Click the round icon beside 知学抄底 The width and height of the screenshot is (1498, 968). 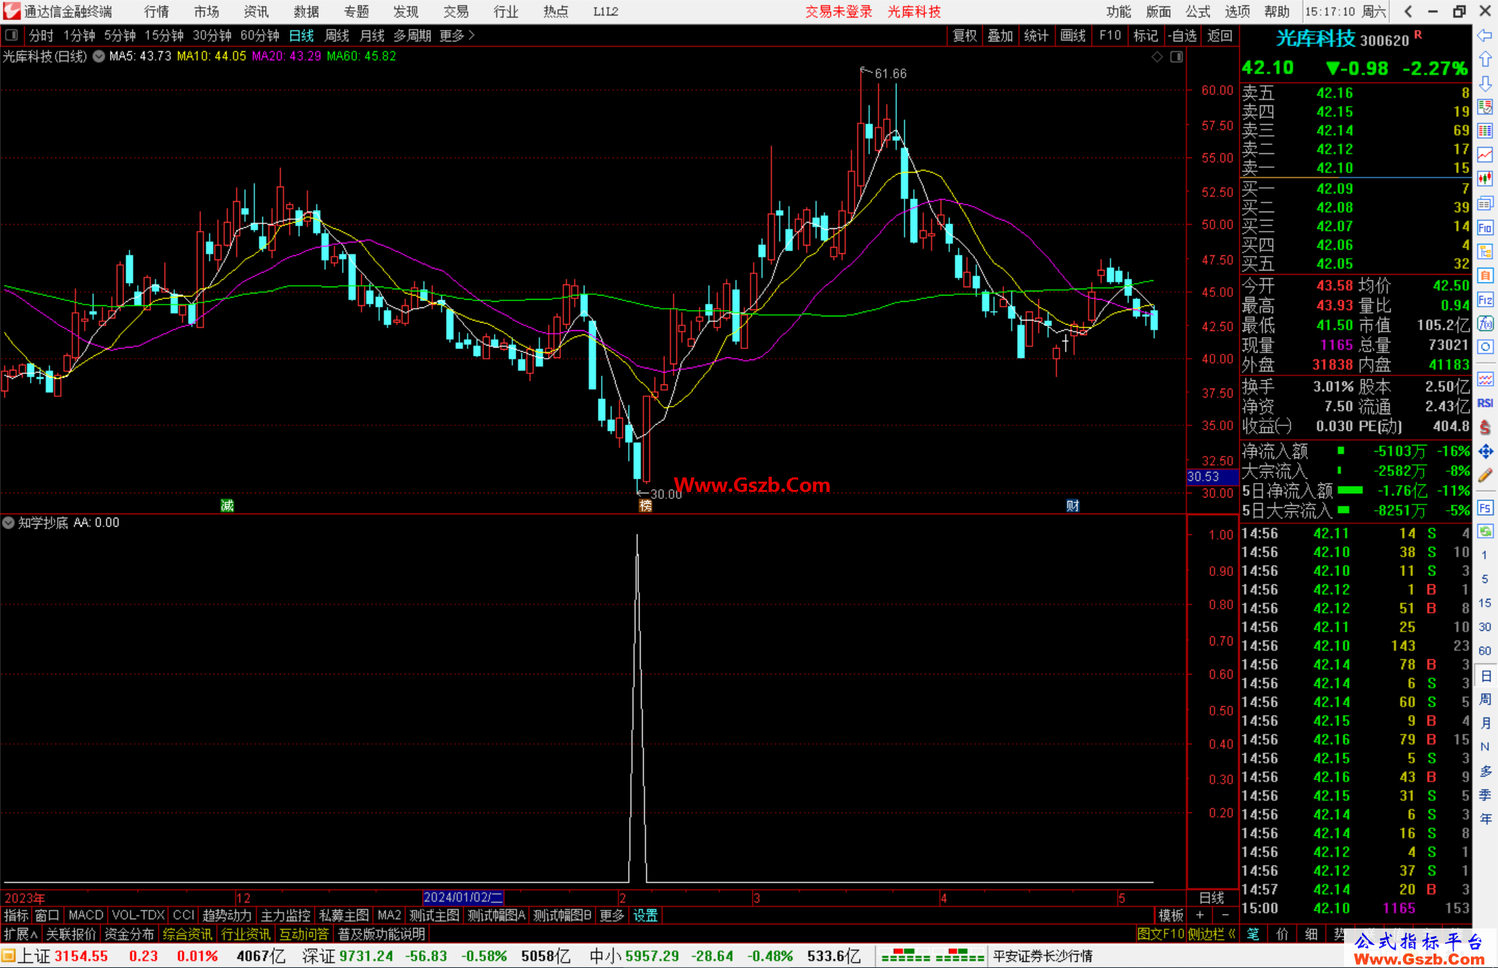8,523
